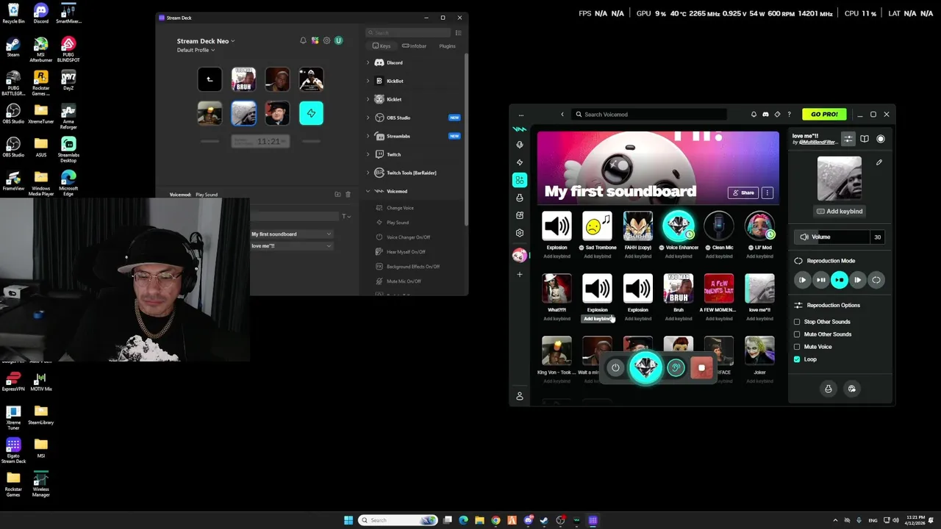Image resolution: width=941 pixels, height=529 pixels.
Task: Open the flask Voicelab icon in Voicemod sidebar
Action: (x=520, y=198)
